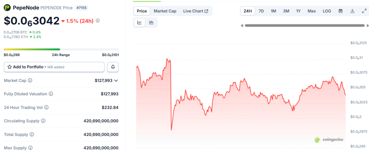Click the $0.0₆295 y-axis label

tap(358, 146)
